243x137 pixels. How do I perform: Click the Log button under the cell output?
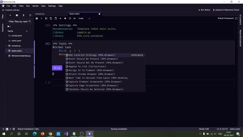(57, 68)
